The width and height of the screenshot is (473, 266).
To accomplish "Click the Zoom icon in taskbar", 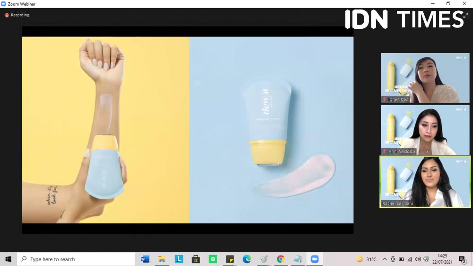I will pos(315,259).
